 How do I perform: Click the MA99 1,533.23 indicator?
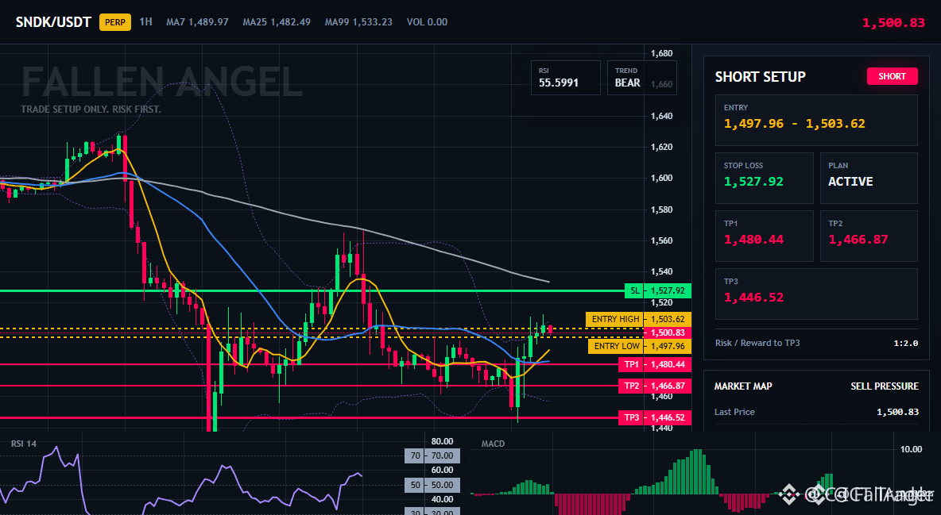tap(358, 22)
